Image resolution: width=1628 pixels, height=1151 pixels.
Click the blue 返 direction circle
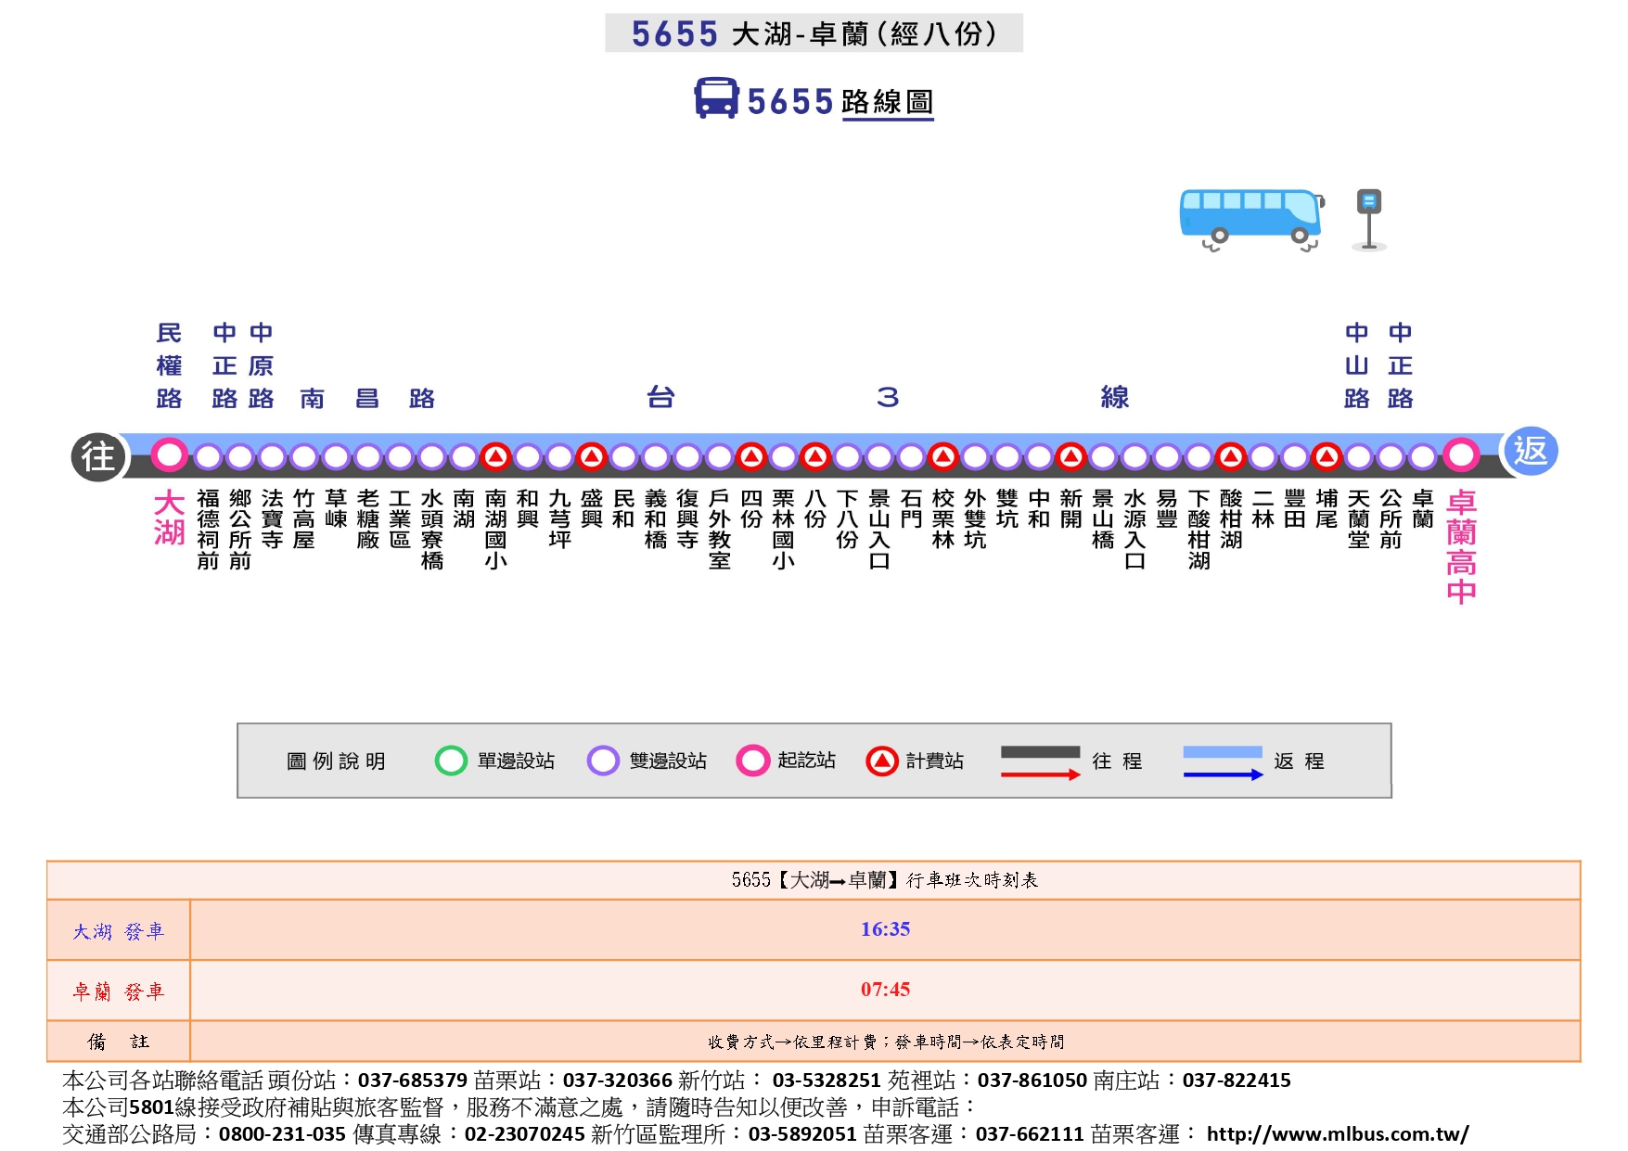click(x=1529, y=452)
